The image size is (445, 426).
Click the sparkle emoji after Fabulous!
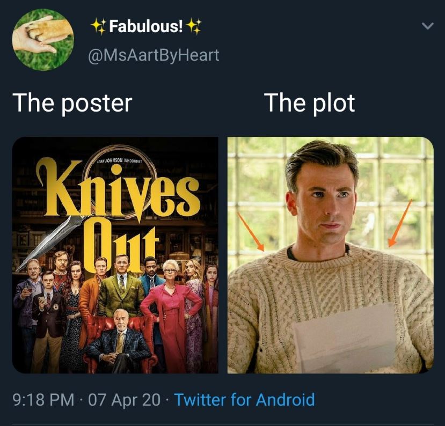[x=194, y=26]
